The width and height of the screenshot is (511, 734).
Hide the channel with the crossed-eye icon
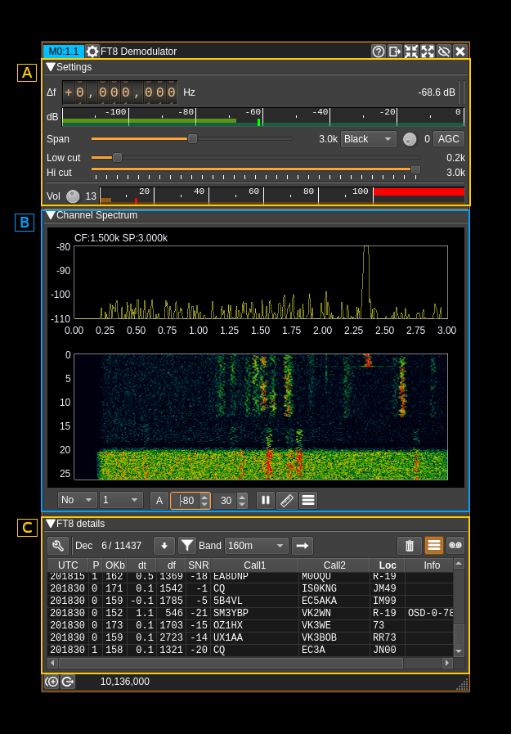pos(444,52)
